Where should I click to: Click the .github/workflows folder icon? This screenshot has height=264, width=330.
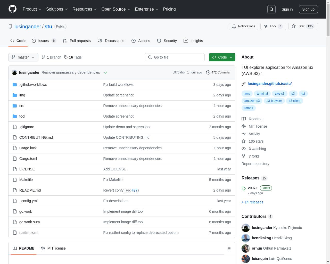click(x=15, y=85)
